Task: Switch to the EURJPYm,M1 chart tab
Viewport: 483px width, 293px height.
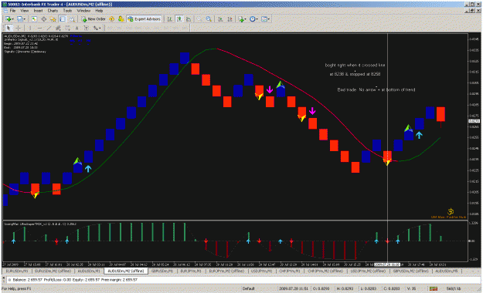Action: tap(191, 271)
